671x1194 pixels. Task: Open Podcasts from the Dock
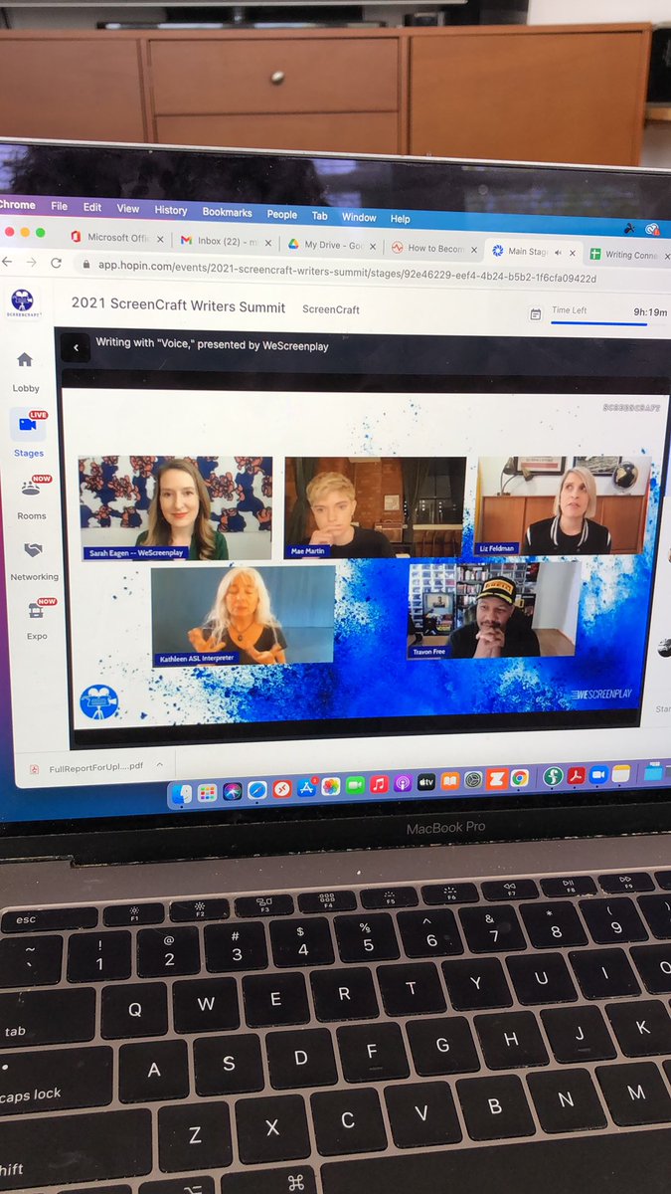coord(403,784)
